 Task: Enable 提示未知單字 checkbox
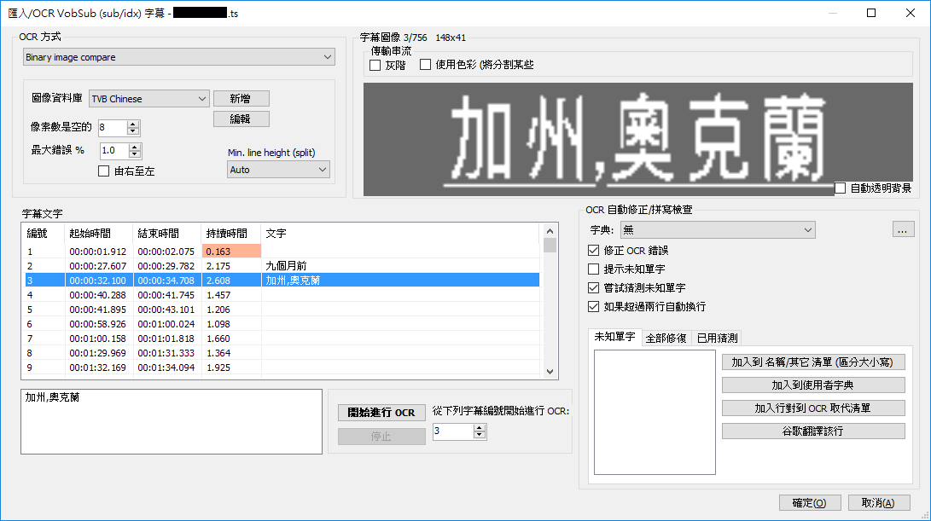(x=593, y=269)
